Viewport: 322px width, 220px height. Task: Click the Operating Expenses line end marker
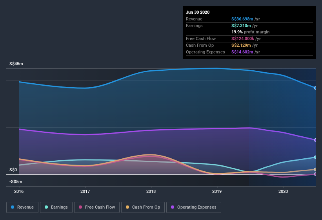(x=315, y=140)
